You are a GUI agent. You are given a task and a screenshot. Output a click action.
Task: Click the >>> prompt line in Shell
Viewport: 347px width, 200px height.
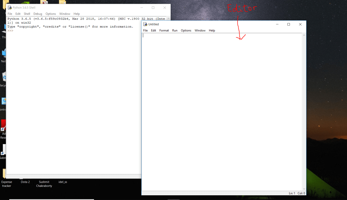10,31
